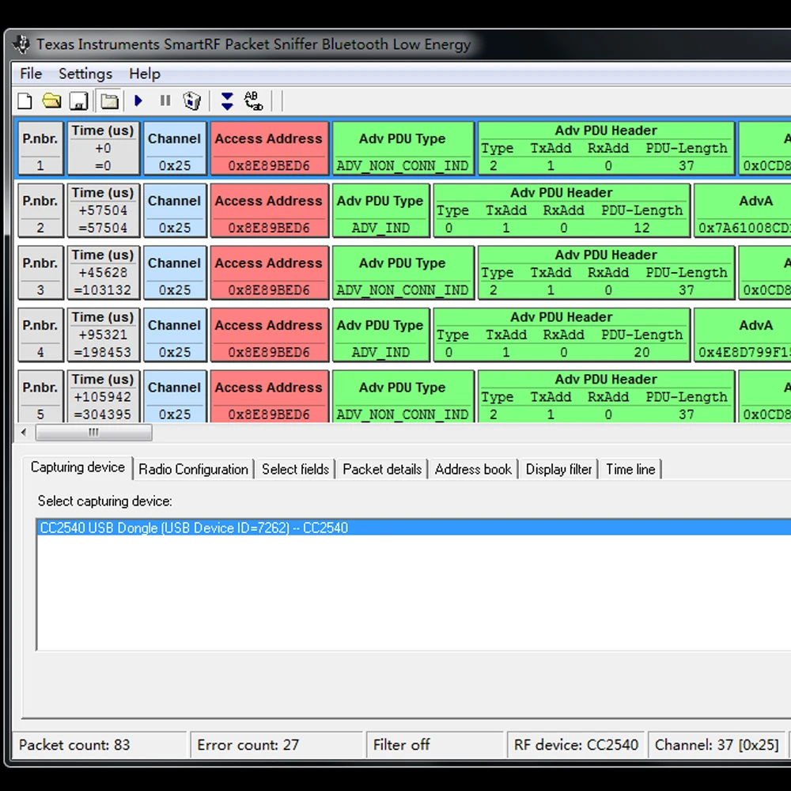Start packet capture with play button
Image resolution: width=791 pixels, height=791 pixels.
point(138,101)
